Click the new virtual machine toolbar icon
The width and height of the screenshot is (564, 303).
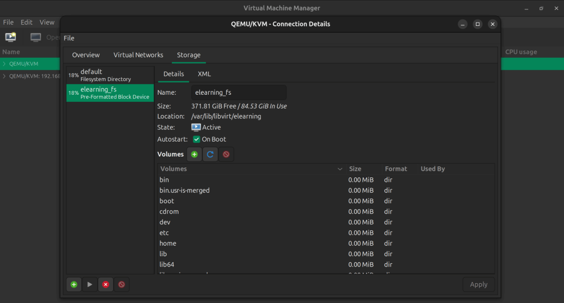pyautogui.click(x=10, y=37)
